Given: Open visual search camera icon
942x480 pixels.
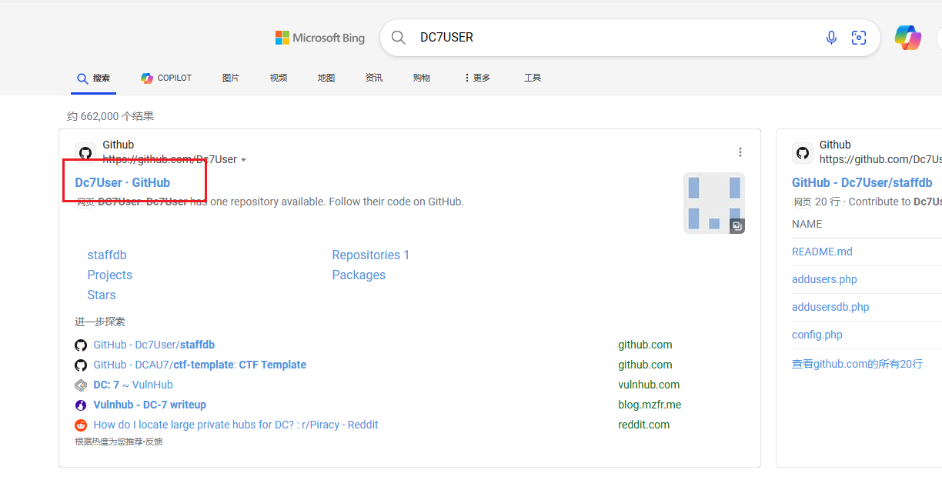Looking at the screenshot, I should pos(859,38).
